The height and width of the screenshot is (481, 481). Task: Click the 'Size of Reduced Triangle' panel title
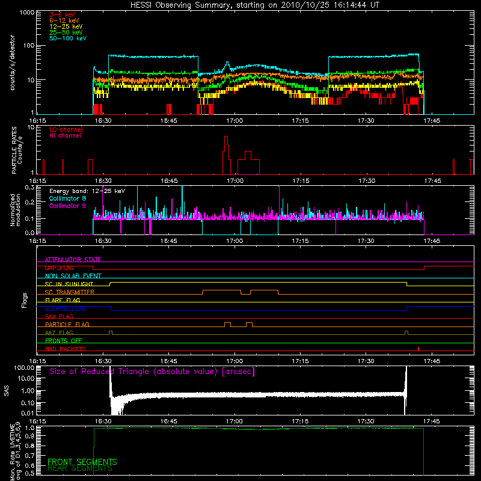point(152,372)
